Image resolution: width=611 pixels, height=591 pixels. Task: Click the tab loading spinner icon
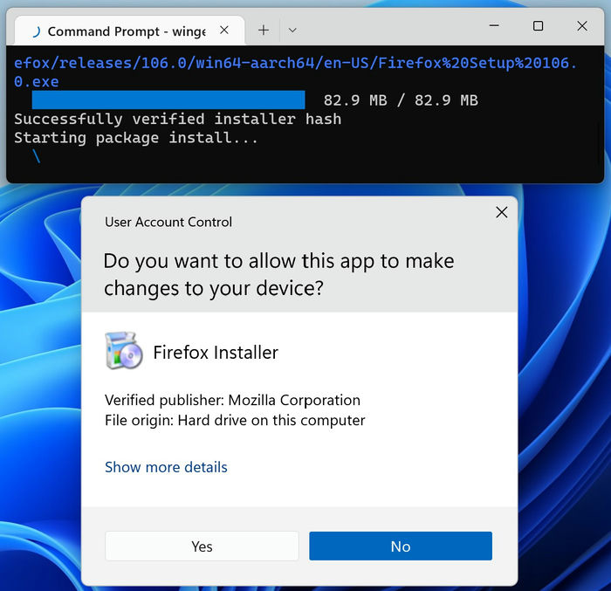pos(37,31)
